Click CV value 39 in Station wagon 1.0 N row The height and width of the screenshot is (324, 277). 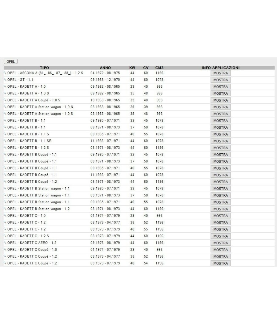click(x=146, y=107)
